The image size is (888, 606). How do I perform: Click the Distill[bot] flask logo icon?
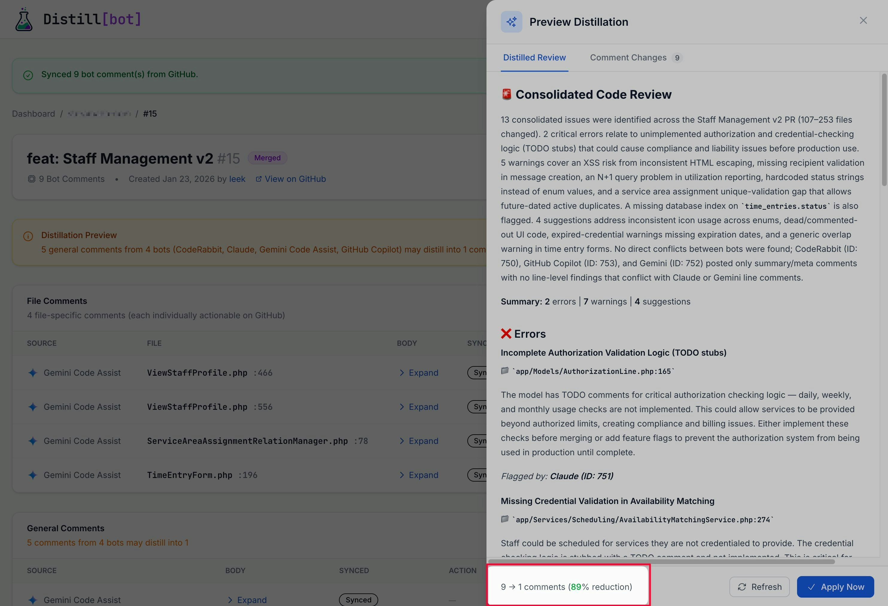24,19
